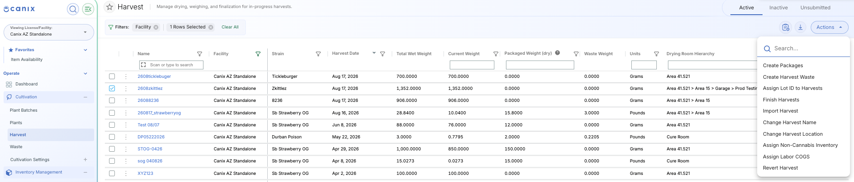Clear the 1 Rows Selected chip

point(211,27)
